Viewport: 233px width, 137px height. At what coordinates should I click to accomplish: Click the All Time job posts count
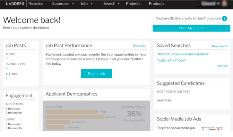pos(6,78)
